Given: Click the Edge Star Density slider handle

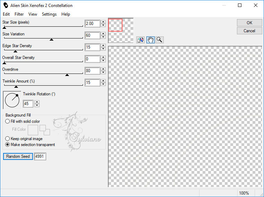Looking at the screenshot, I should [15, 51].
